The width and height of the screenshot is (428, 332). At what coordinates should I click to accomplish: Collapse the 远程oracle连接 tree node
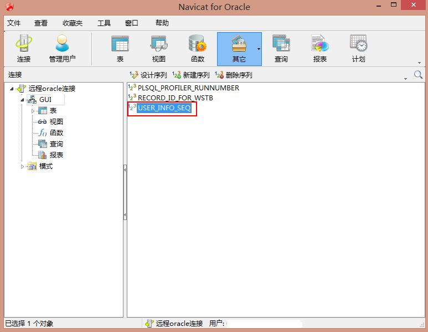(x=12, y=89)
